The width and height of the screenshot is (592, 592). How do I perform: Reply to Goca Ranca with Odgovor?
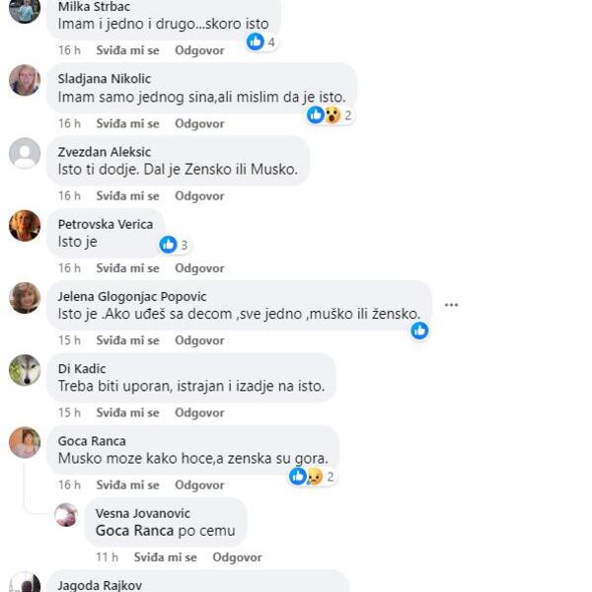click(199, 484)
